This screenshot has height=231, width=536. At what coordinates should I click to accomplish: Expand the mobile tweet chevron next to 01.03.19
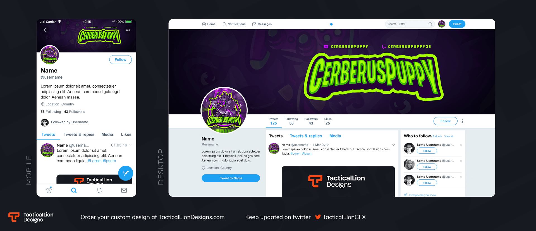click(x=131, y=145)
